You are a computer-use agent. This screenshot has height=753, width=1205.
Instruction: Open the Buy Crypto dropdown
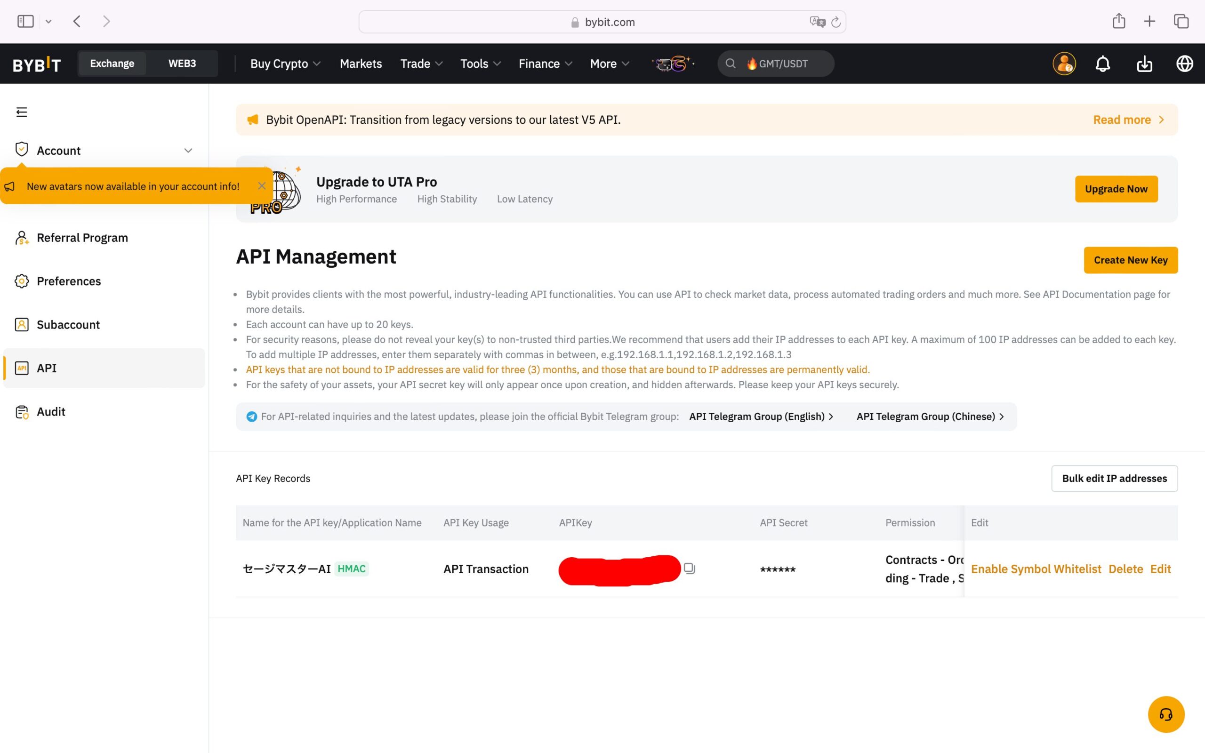(x=285, y=64)
